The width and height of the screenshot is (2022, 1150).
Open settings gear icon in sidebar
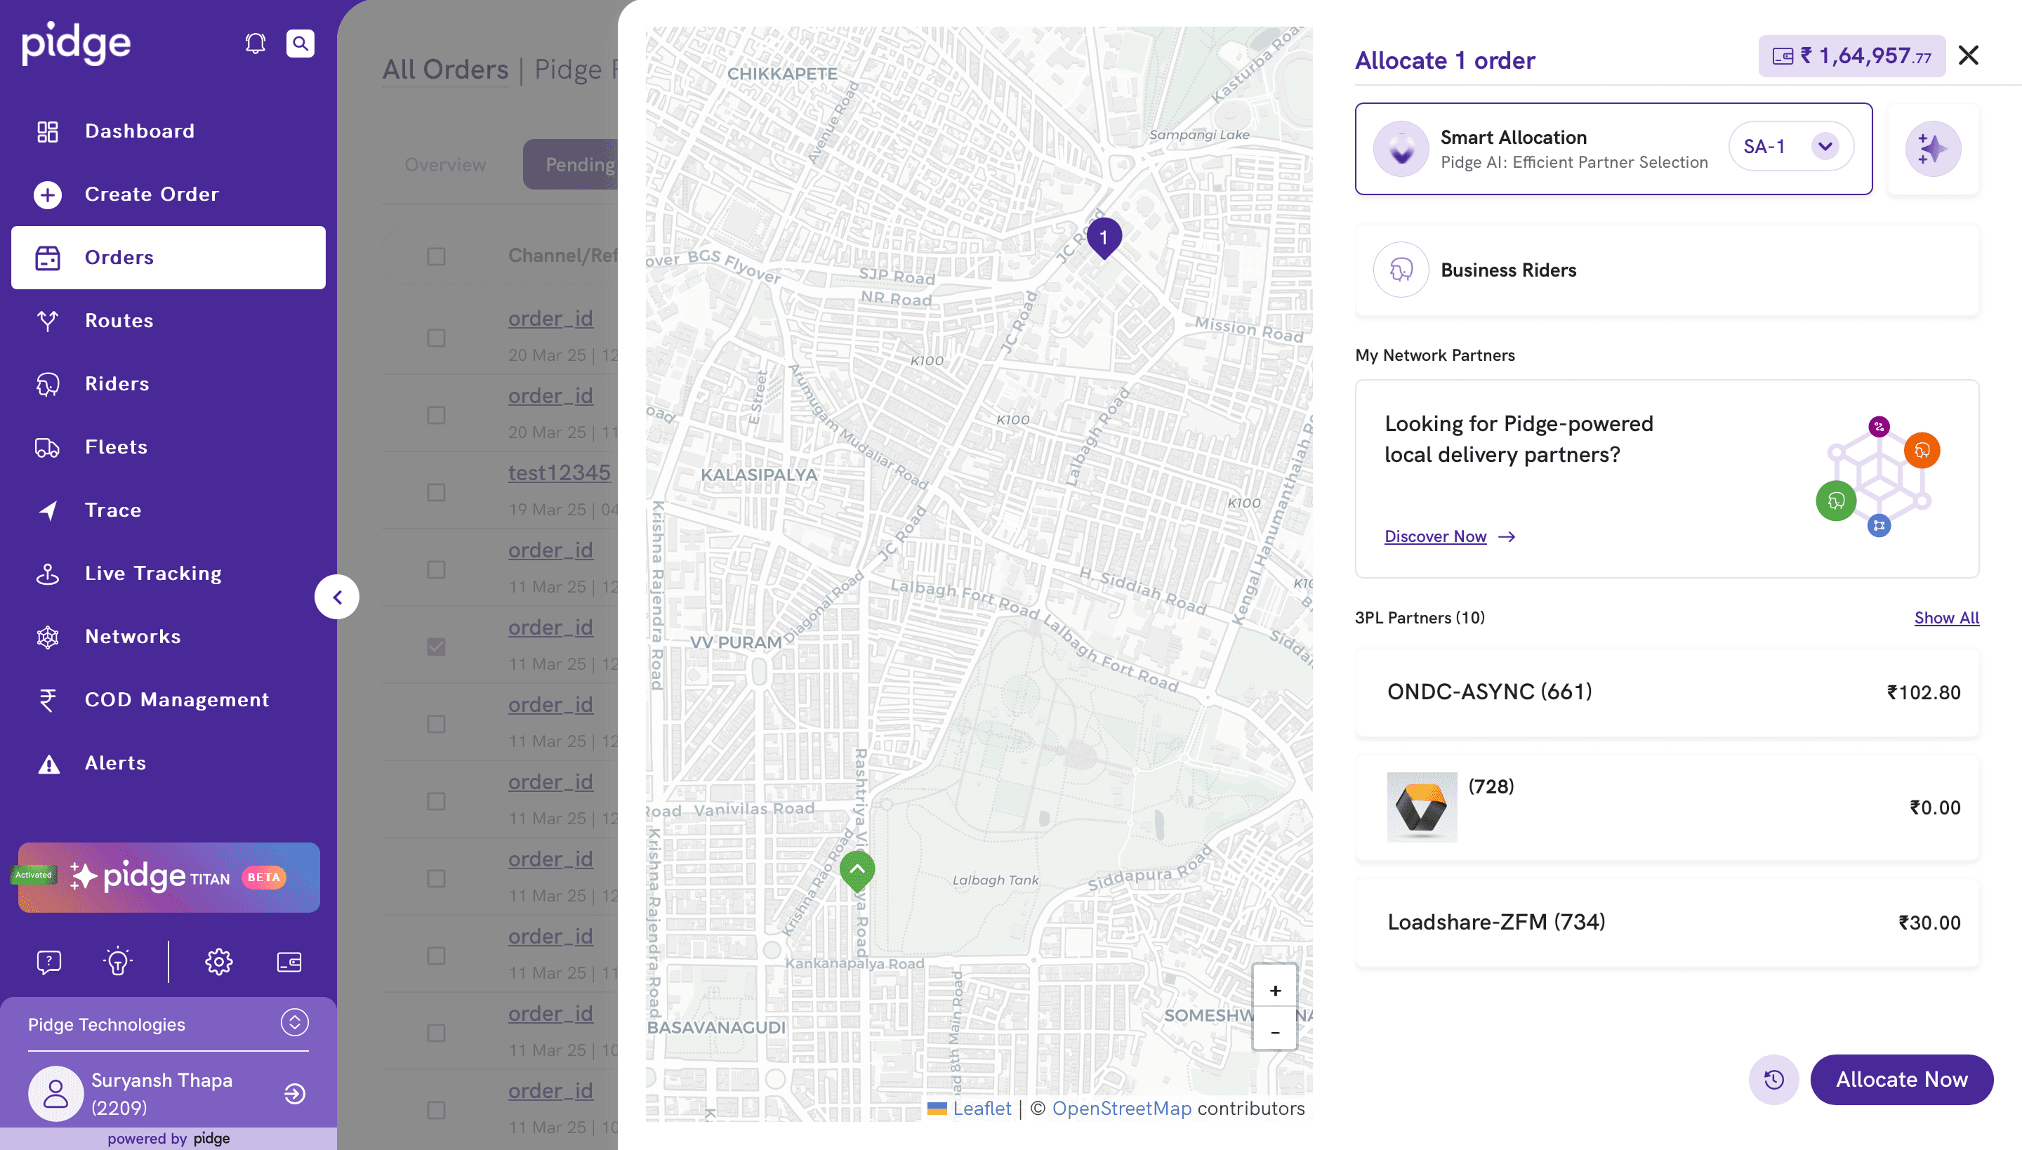[219, 961]
